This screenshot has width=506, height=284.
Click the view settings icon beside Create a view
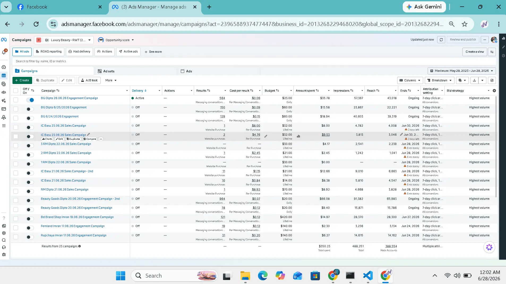pos(492,52)
